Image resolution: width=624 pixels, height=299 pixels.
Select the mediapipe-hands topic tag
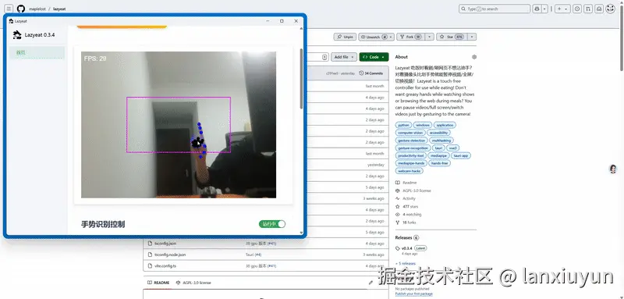[x=411, y=163]
